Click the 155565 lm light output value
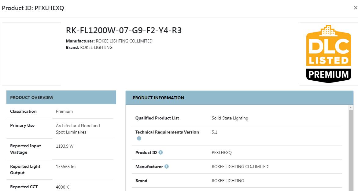Image resolution: width=358 pixels, height=191 pixels. pos(66,167)
